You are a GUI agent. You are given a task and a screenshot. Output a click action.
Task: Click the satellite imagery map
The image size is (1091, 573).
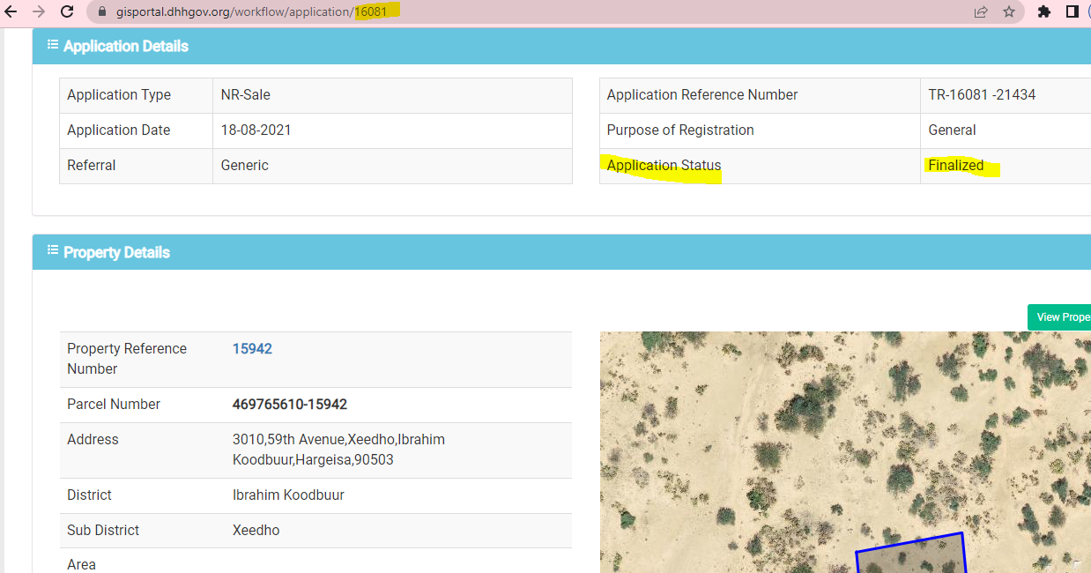845,452
